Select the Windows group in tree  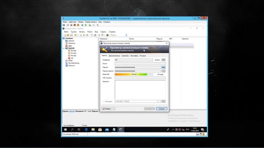(x=72, y=43)
